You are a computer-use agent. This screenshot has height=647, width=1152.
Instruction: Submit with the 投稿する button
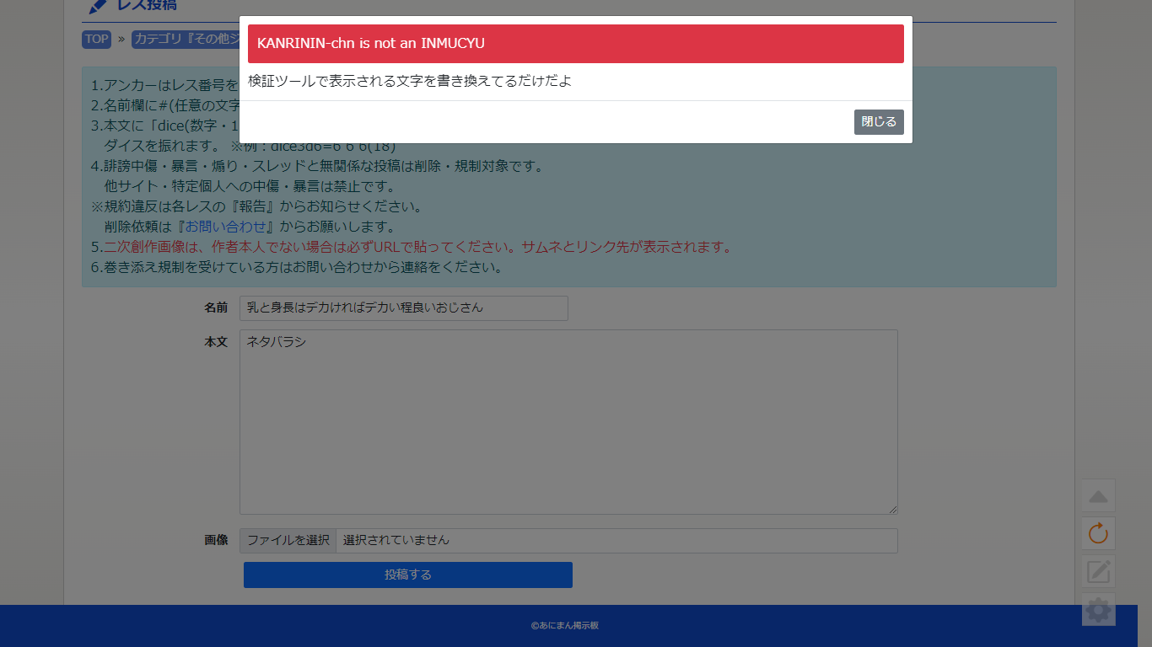pos(407,575)
